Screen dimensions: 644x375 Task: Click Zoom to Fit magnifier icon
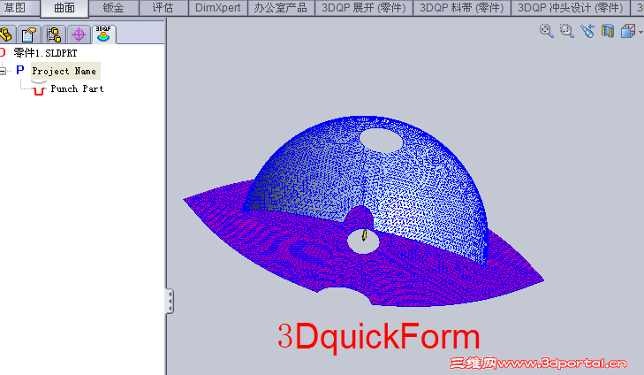pyautogui.click(x=546, y=31)
